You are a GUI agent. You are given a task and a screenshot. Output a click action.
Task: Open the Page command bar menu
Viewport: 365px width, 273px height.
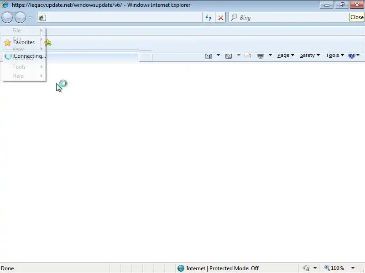point(286,55)
